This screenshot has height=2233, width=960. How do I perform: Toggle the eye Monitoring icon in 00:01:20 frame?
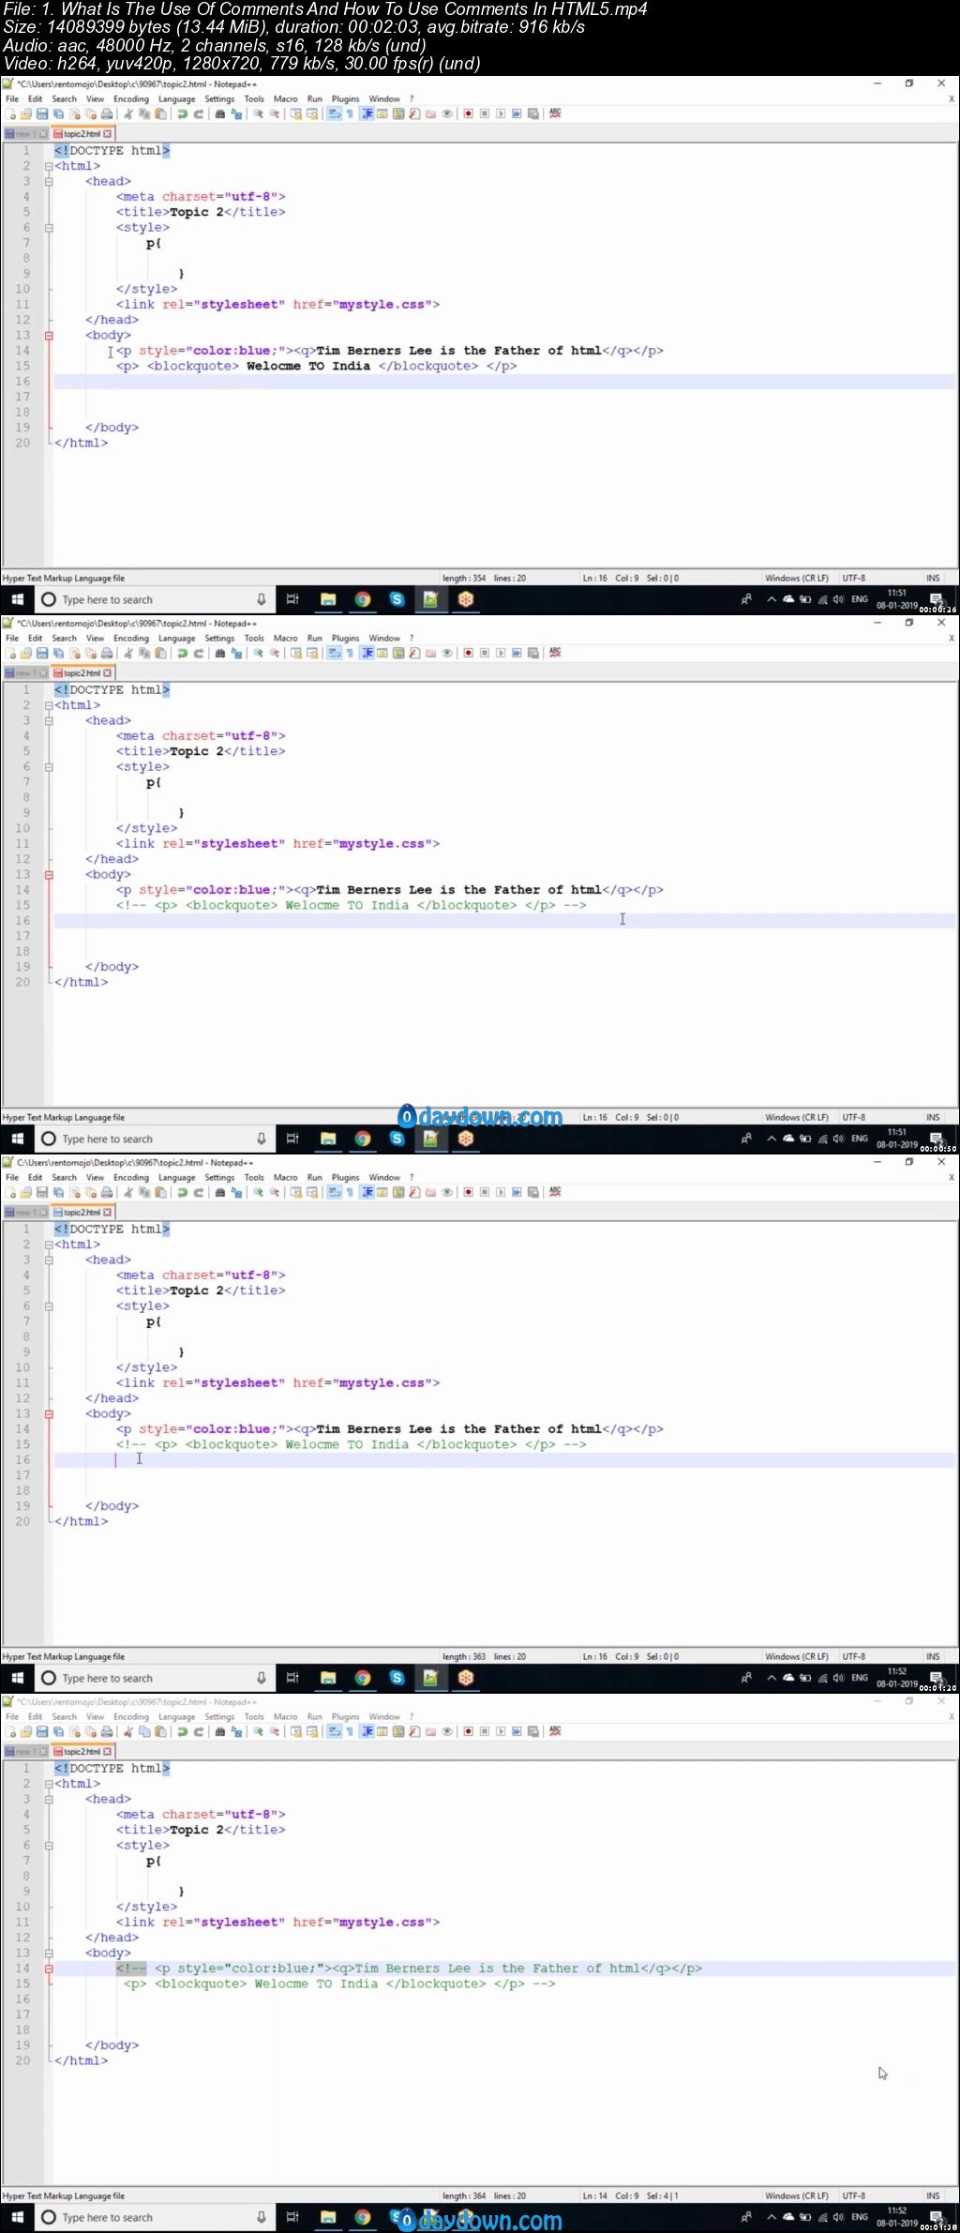(x=447, y=1192)
